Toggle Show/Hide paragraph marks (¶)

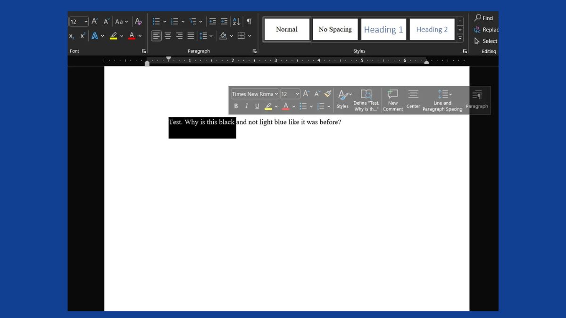click(x=249, y=22)
